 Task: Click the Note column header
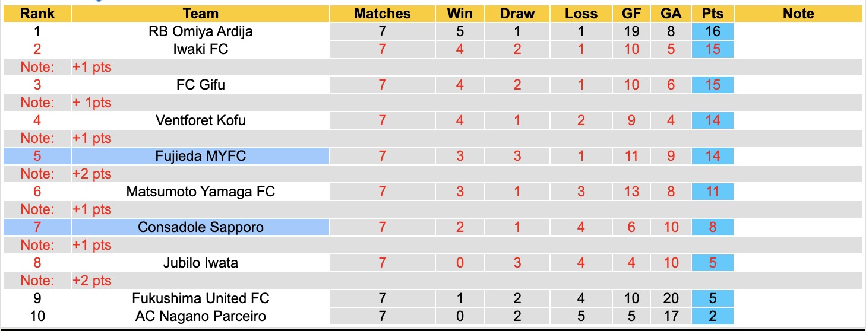click(798, 14)
